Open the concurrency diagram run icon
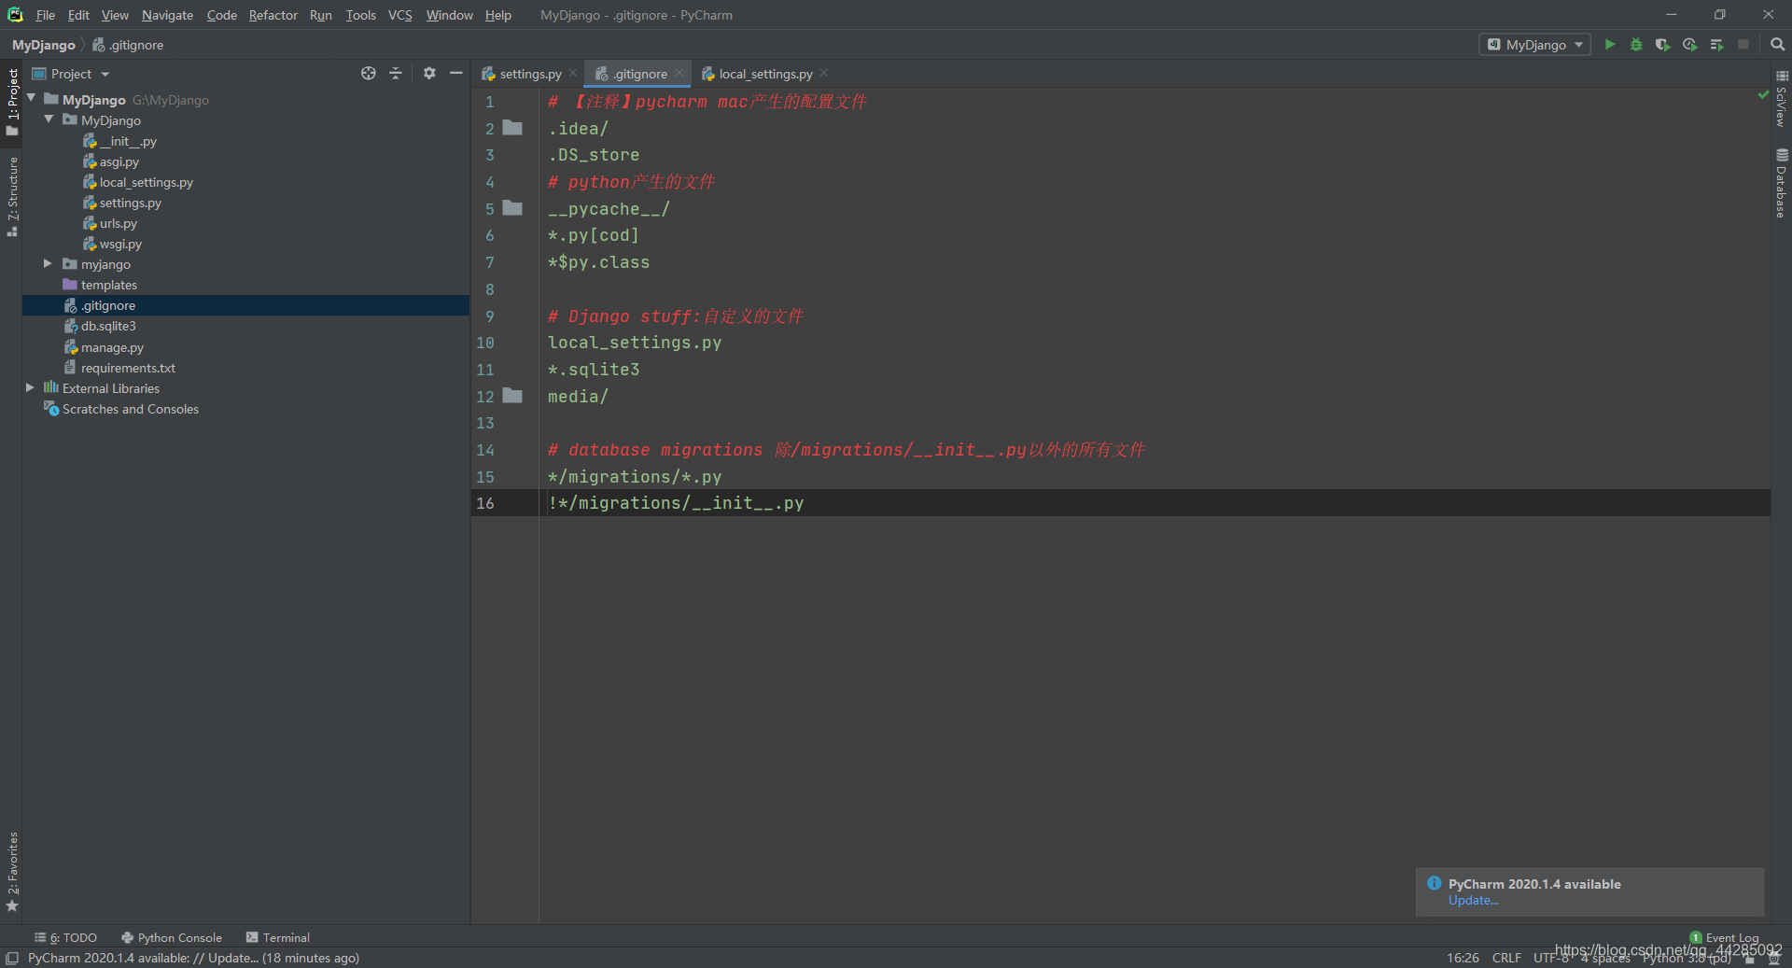The width and height of the screenshot is (1792, 968). pyautogui.click(x=1716, y=45)
